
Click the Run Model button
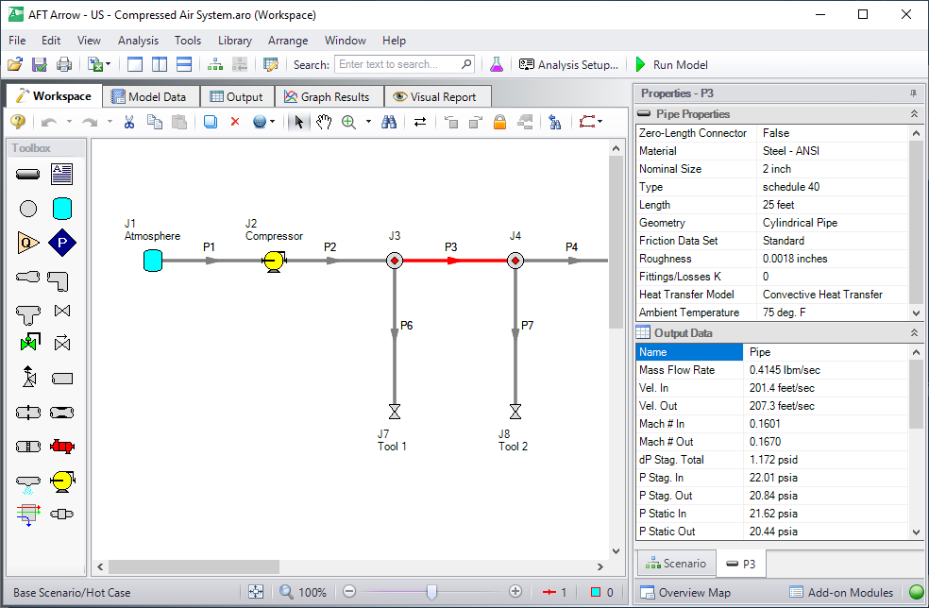[671, 64]
